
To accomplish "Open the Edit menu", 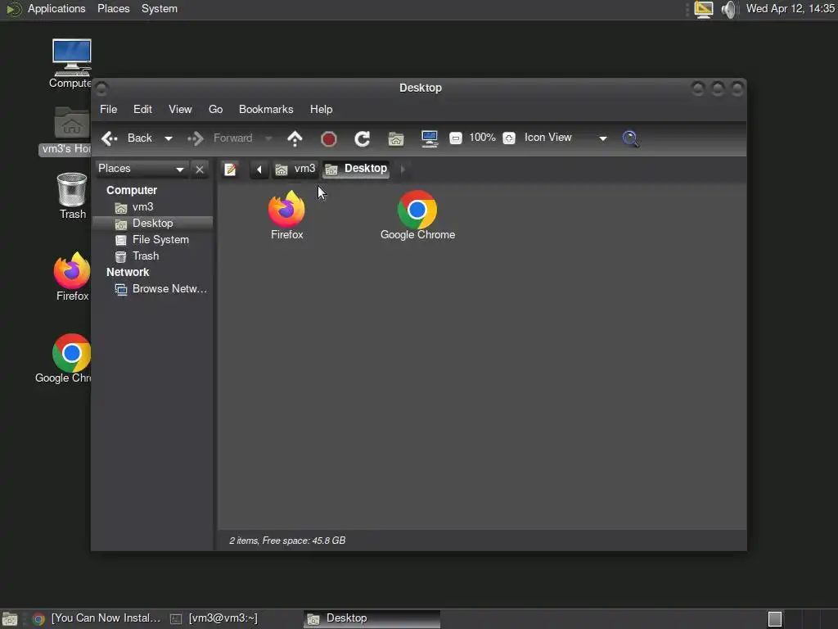I will 142,109.
